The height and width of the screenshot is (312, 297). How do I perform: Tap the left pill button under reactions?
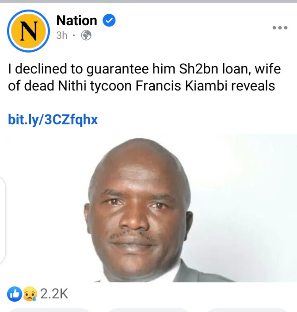[x=49, y=310]
